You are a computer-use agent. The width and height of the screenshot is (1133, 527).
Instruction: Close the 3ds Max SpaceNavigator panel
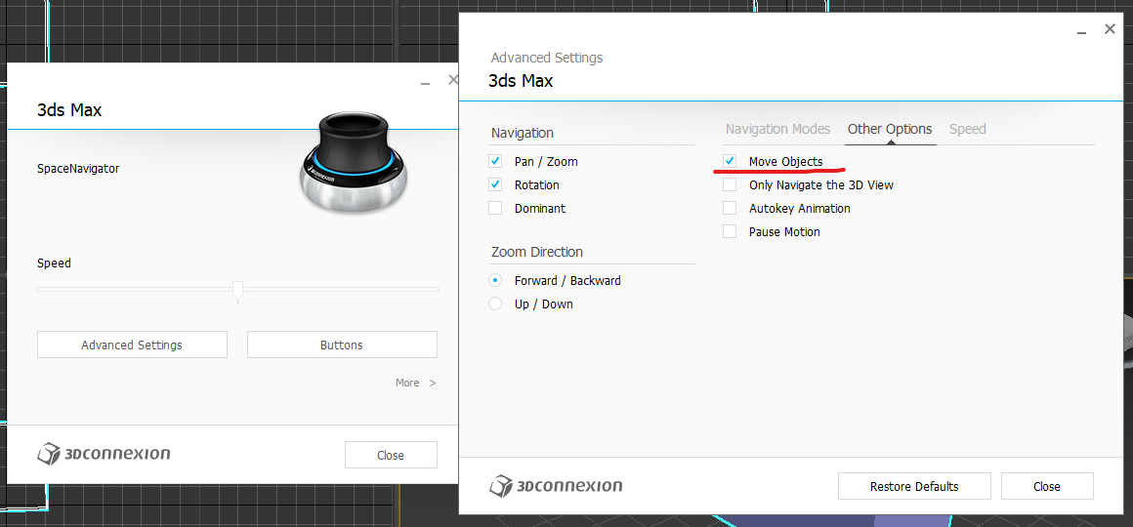(391, 455)
